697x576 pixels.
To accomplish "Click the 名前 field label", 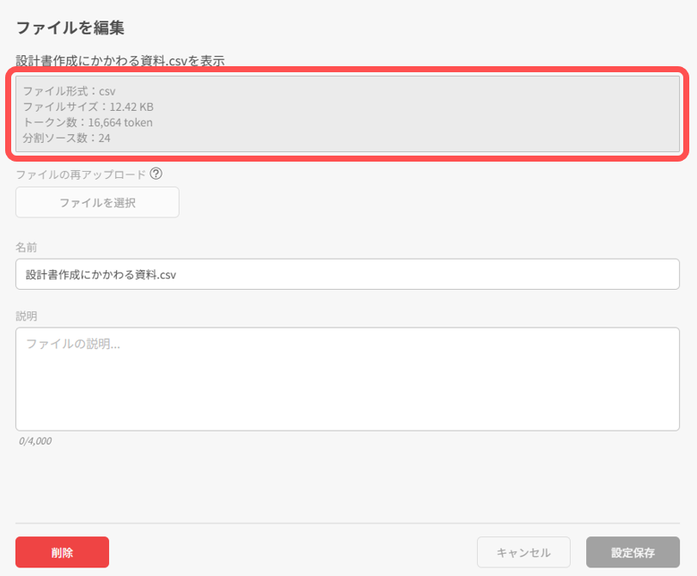I will tap(27, 247).
